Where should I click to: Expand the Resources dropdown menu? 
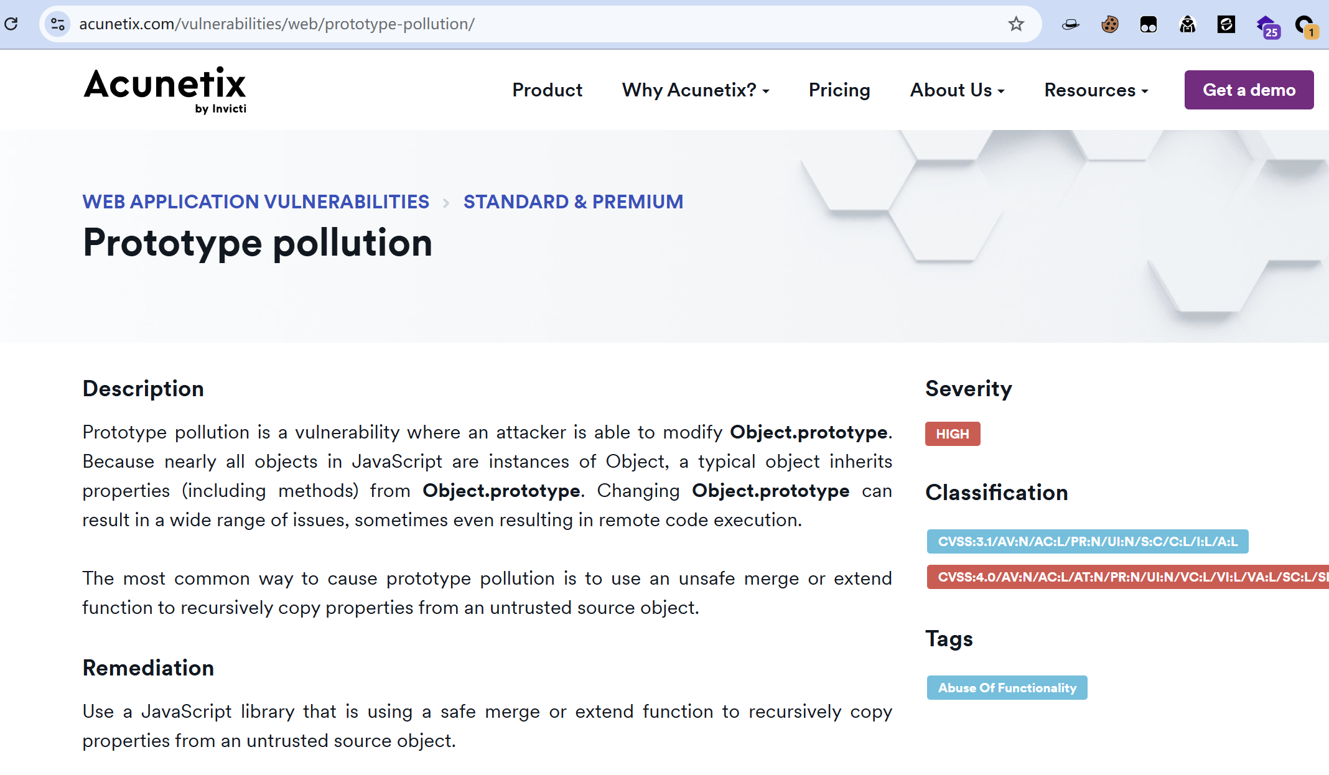(x=1096, y=90)
